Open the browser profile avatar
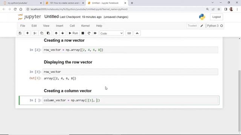The width and height of the screenshot is (241, 135). click(x=231, y=9)
